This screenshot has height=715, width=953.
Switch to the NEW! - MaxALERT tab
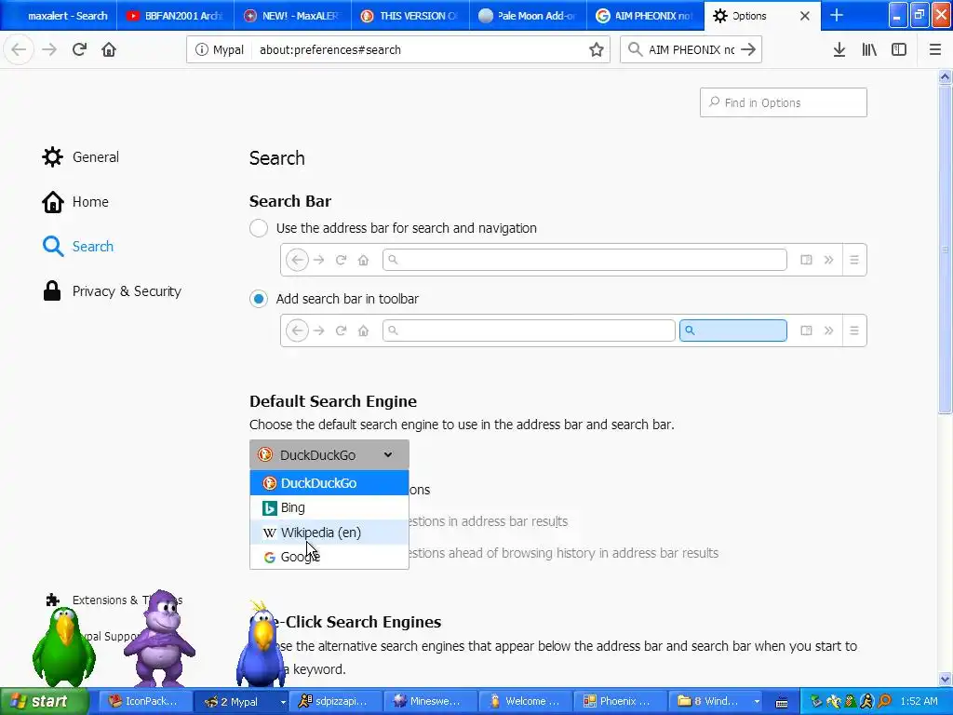tap(292, 16)
